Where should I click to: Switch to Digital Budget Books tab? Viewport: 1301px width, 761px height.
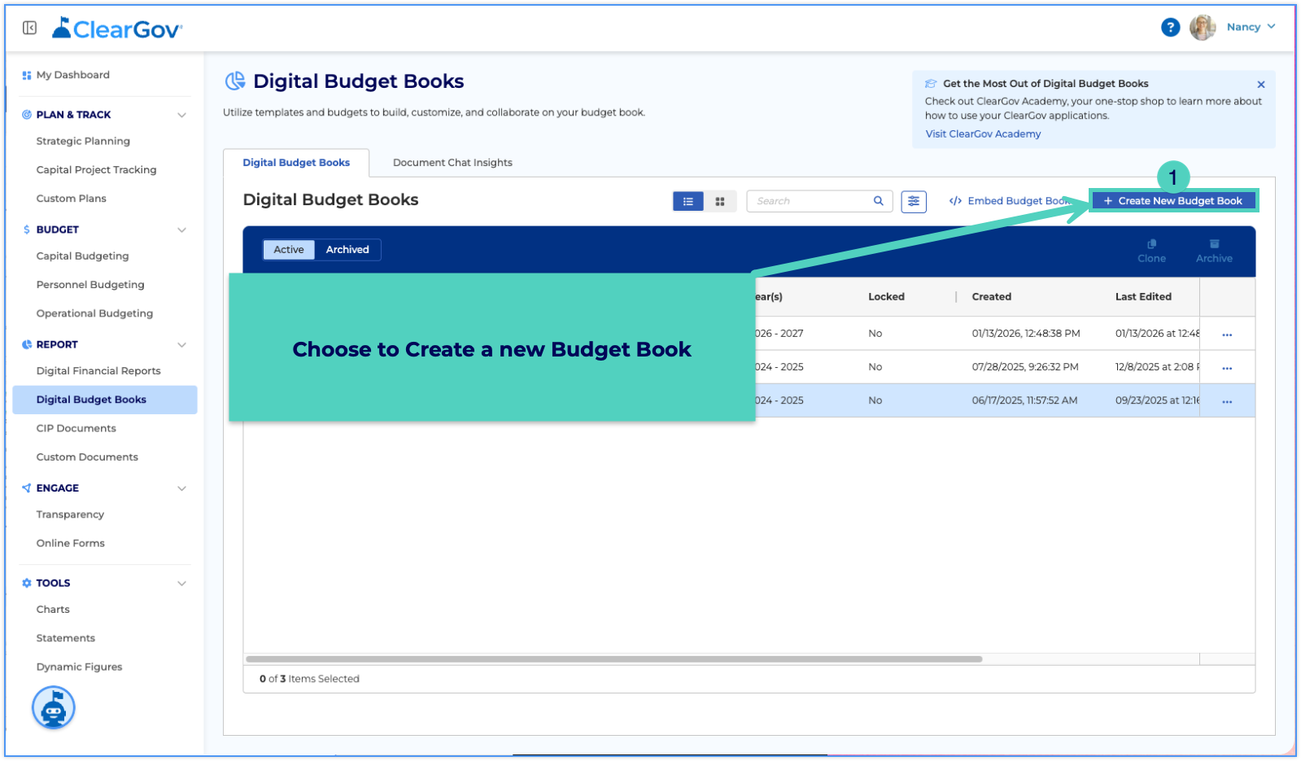pos(296,163)
